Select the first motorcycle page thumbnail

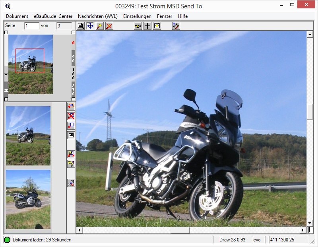point(28,136)
